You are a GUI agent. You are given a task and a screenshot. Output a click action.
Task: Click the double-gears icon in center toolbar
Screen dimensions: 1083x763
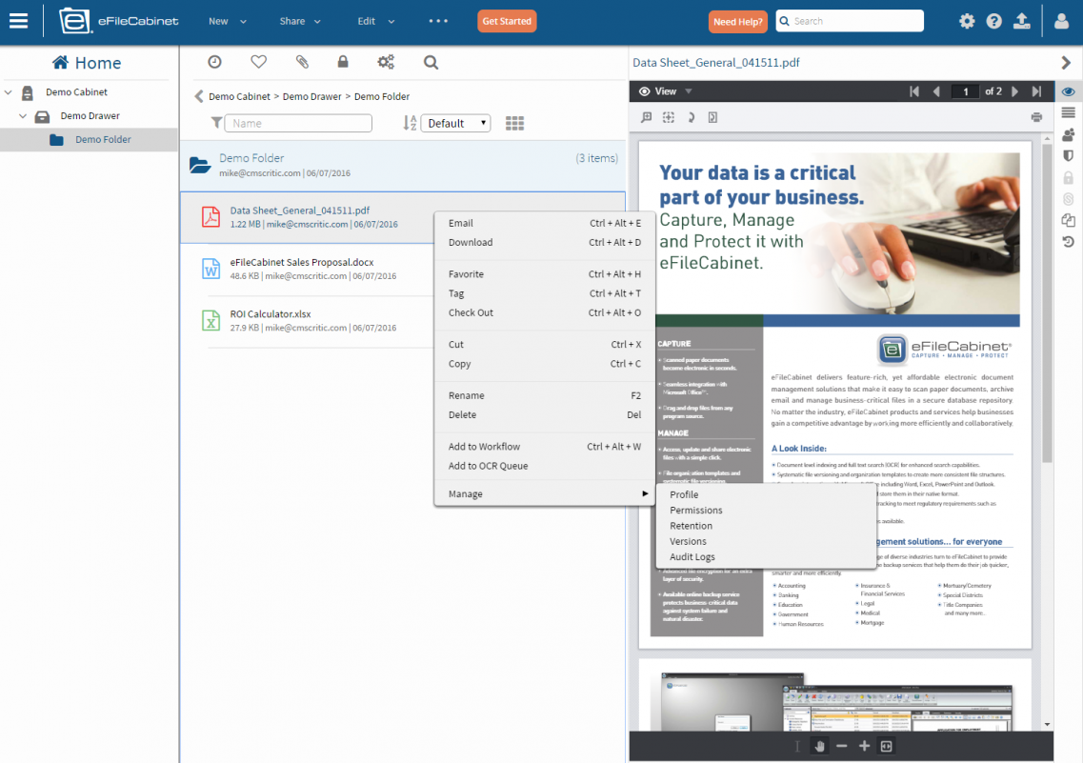(x=386, y=62)
